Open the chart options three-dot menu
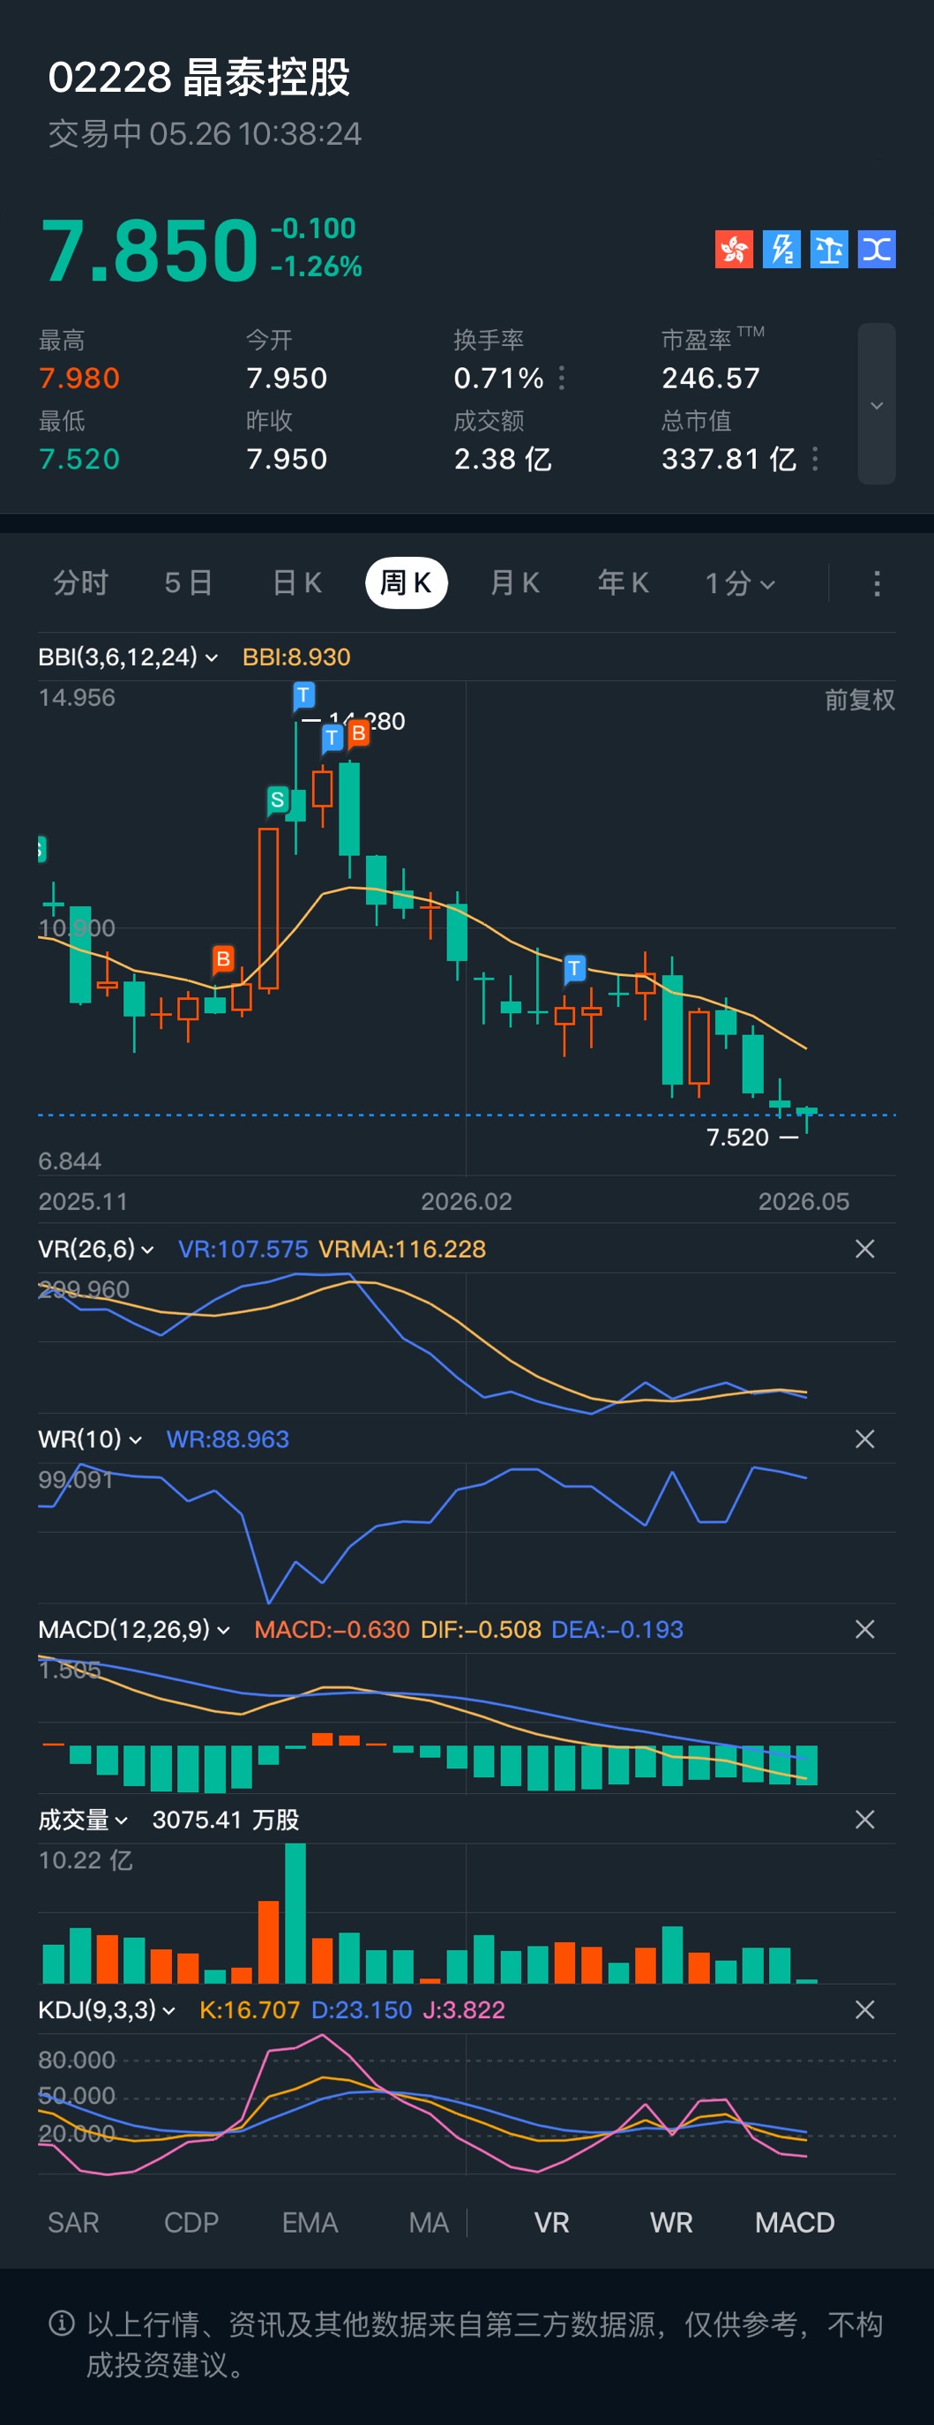Screen dimensions: 934x2425 point(877,583)
